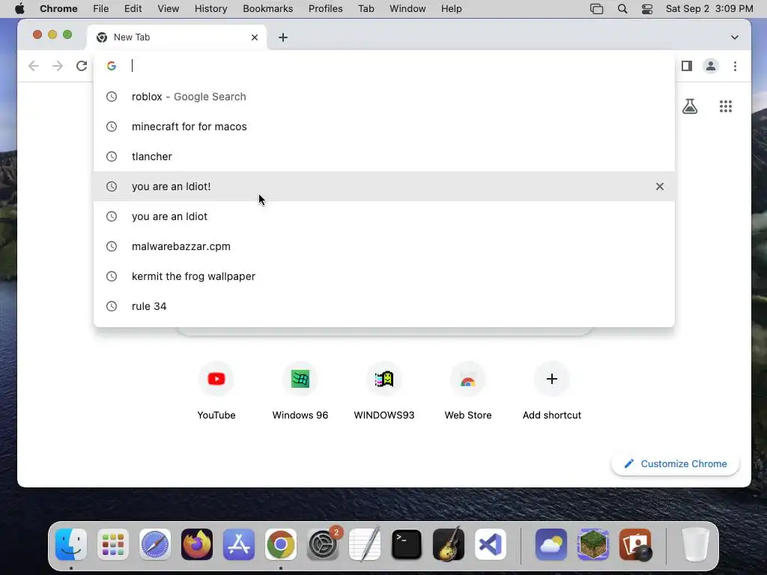Image resolution: width=767 pixels, height=575 pixels.
Task: Open the Profiles menu
Action: (325, 9)
